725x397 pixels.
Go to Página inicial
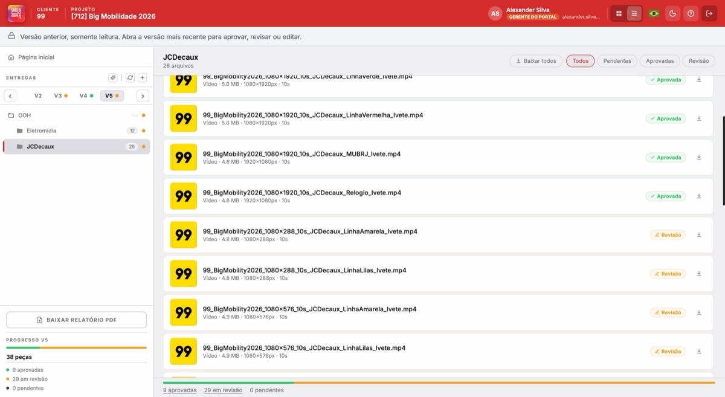pyautogui.click(x=36, y=57)
